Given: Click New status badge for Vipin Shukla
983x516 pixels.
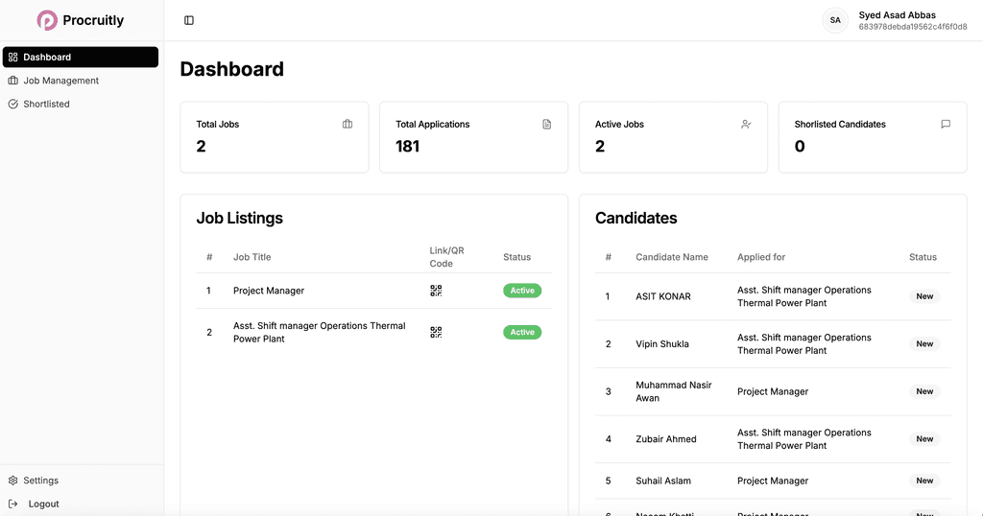Looking at the screenshot, I should [x=924, y=343].
